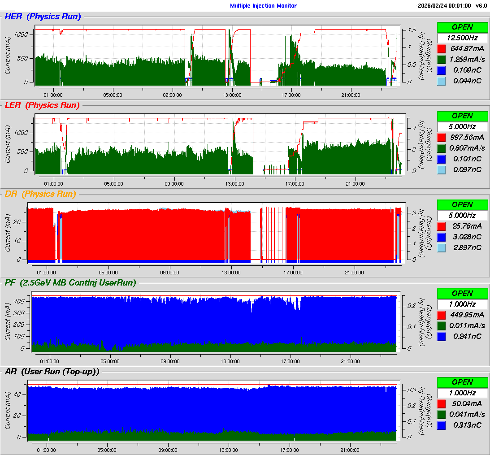
Task: Click the v6.0 version label
Action: click(481, 6)
